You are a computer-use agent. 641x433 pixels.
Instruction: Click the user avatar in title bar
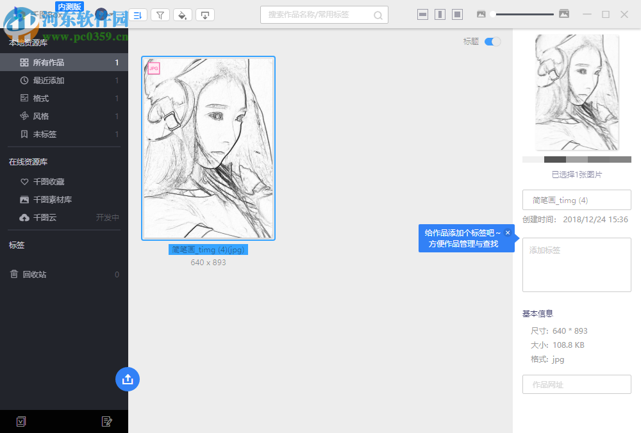[101, 15]
